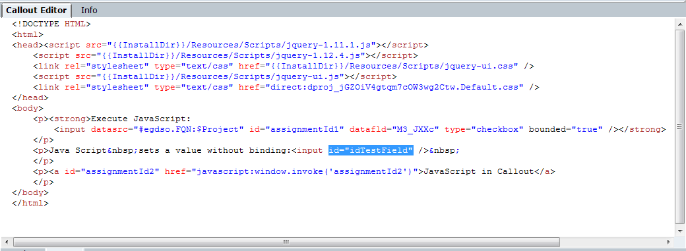
Task: Click the vertical scrollbar thumb grip
Action: [680, 126]
